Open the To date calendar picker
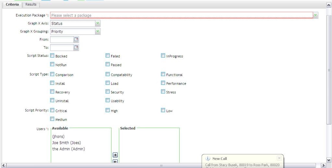Image resolution: width=332 pixels, height=168 pixels. tap(76, 47)
